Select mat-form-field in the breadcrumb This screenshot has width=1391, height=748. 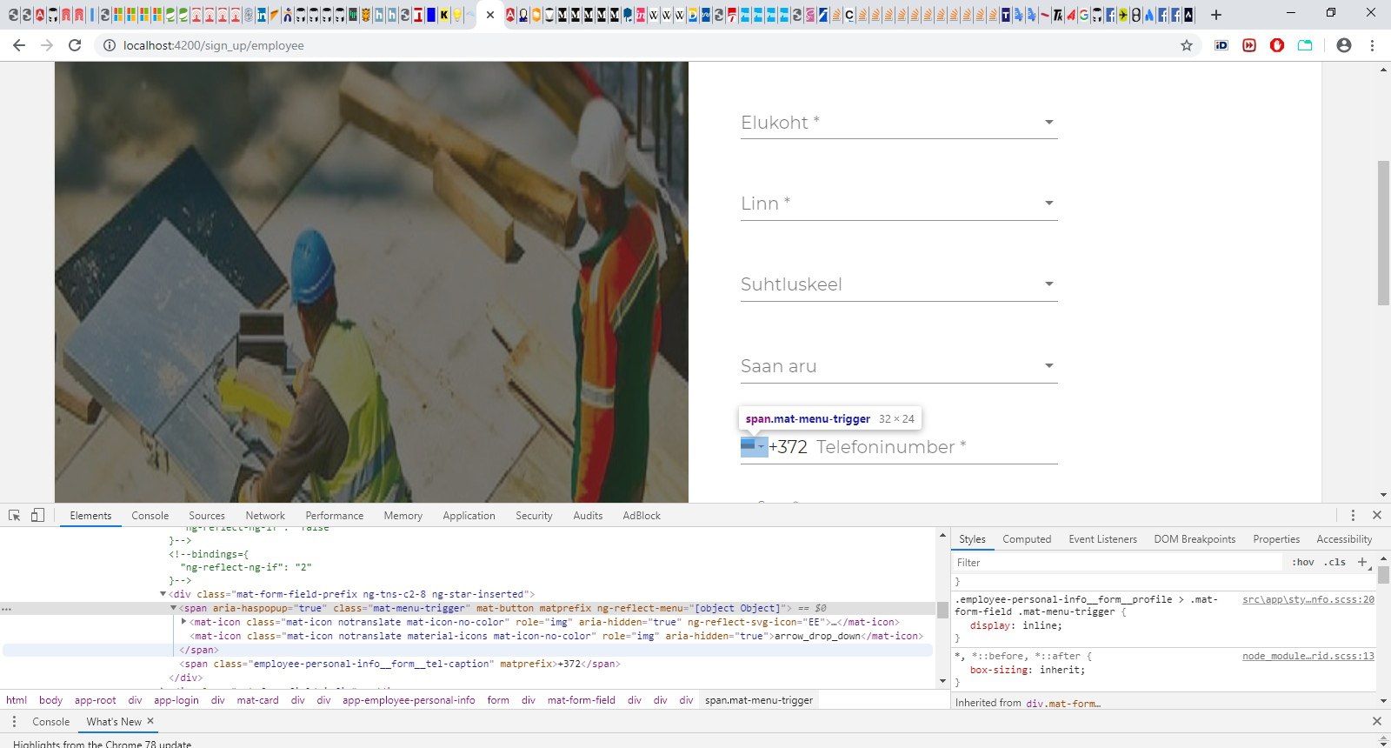(582, 700)
